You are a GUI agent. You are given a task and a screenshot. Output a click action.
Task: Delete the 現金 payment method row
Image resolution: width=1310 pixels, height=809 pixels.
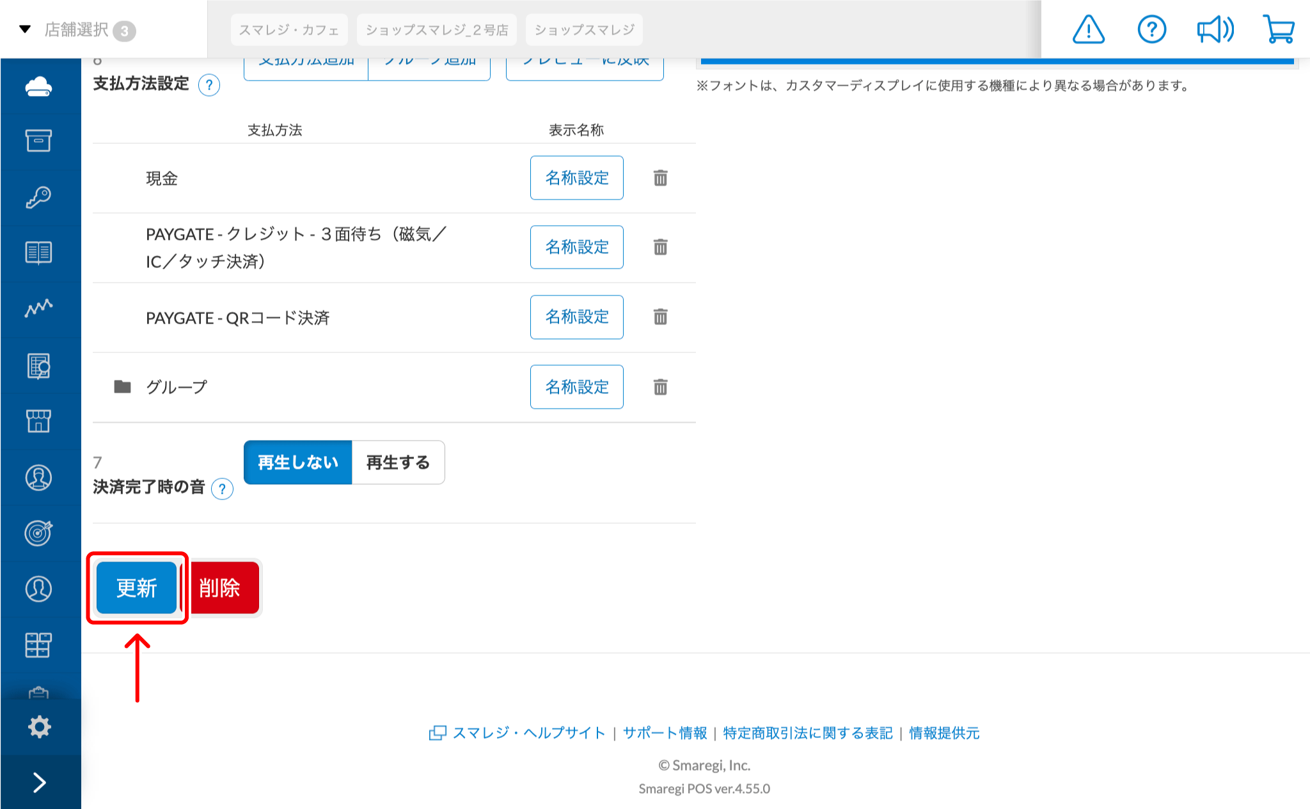click(661, 178)
